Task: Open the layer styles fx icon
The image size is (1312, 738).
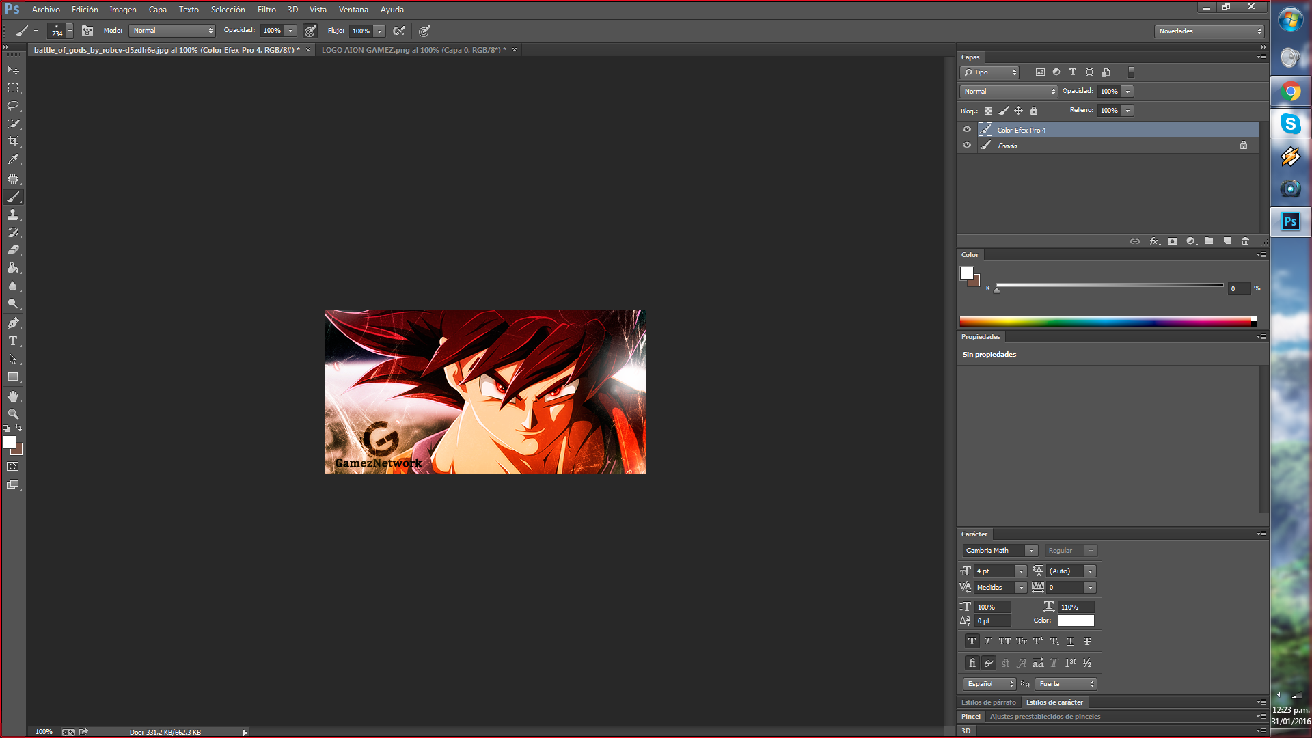Action: point(1154,241)
